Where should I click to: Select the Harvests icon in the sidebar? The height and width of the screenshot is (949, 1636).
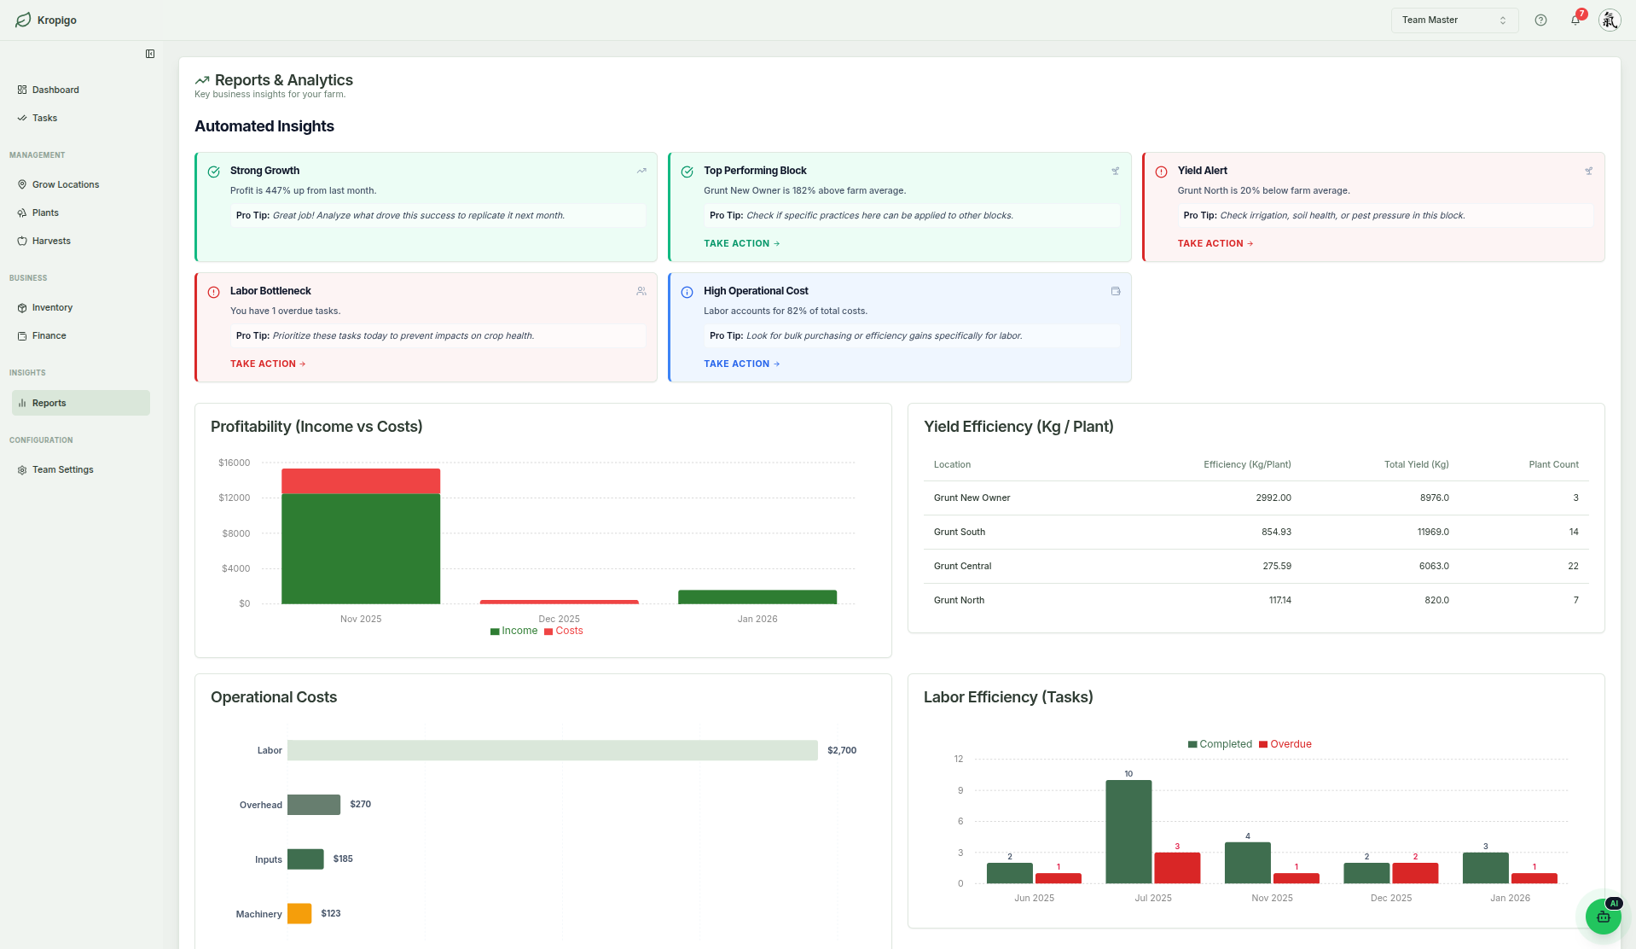coord(23,241)
